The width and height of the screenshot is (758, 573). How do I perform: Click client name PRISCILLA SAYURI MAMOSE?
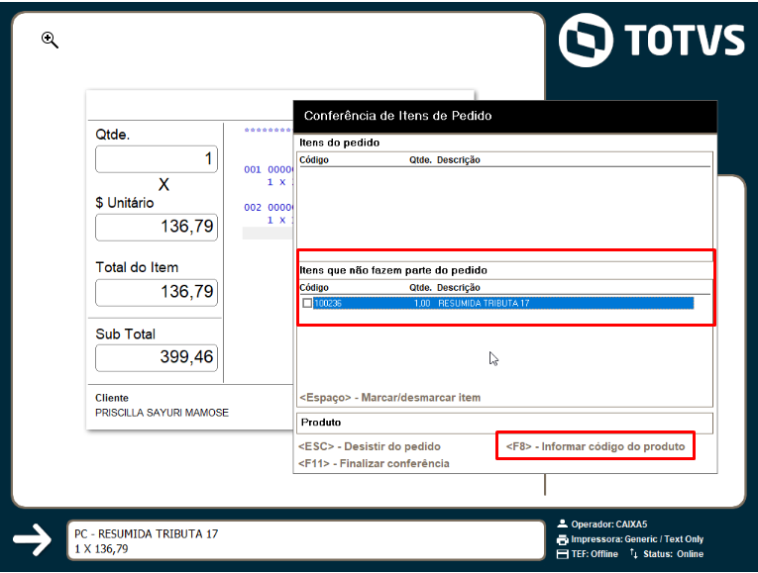pos(162,413)
